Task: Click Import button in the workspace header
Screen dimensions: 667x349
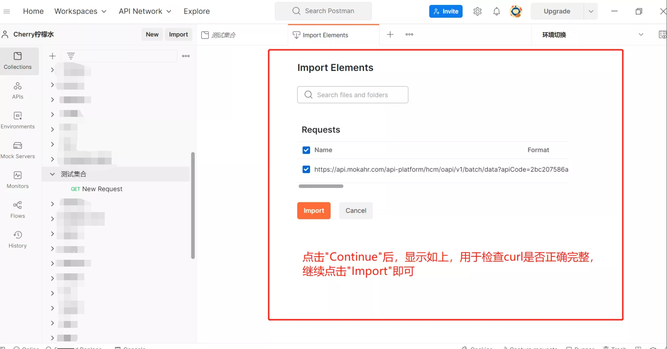Action: coord(178,34)
